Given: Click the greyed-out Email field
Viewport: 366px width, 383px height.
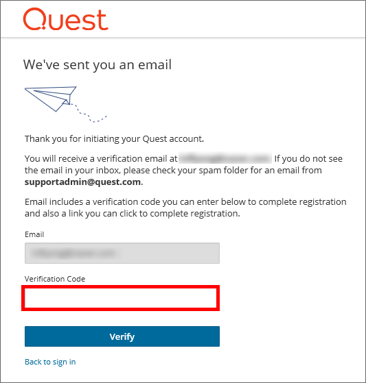Looking at the screenshot, I should [x=122, y=253].
